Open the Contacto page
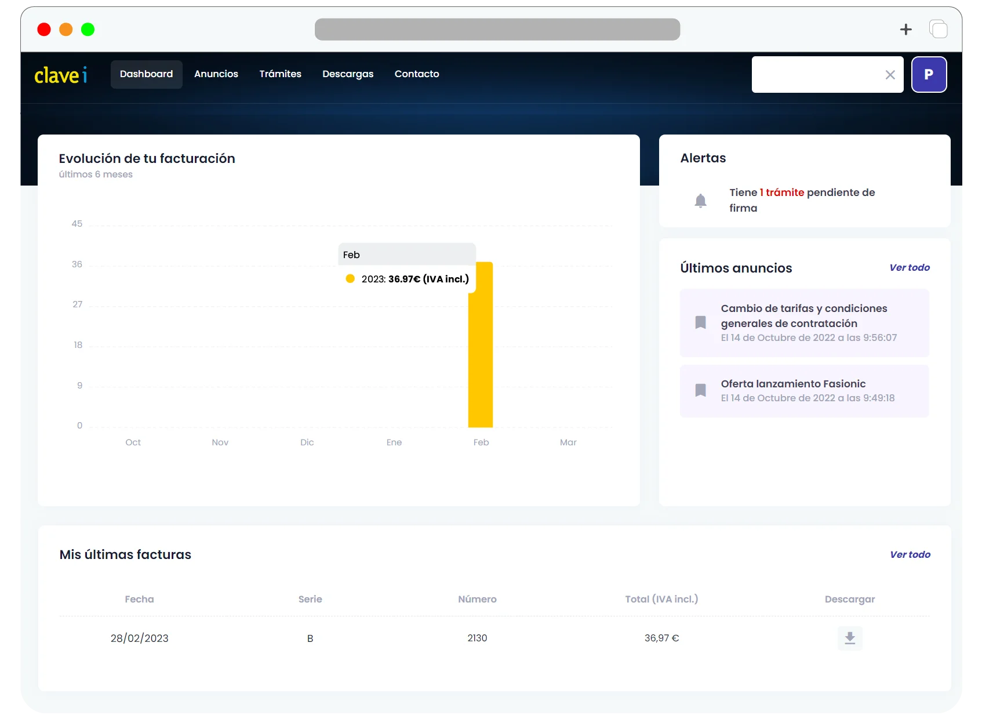 (417, 74)
